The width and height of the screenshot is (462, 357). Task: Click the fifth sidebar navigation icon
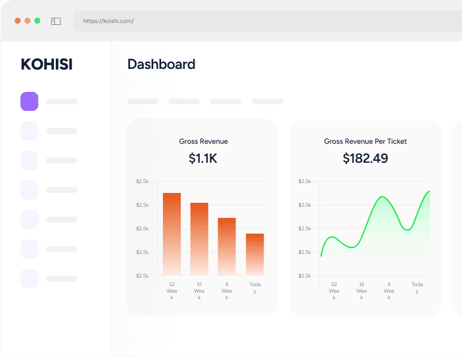click(x=30, y=220)
